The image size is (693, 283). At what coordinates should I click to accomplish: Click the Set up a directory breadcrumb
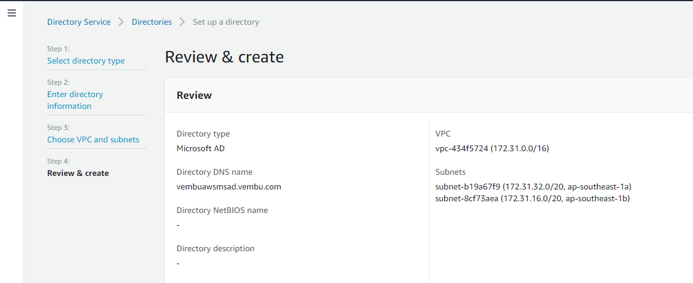coord(226,22)
